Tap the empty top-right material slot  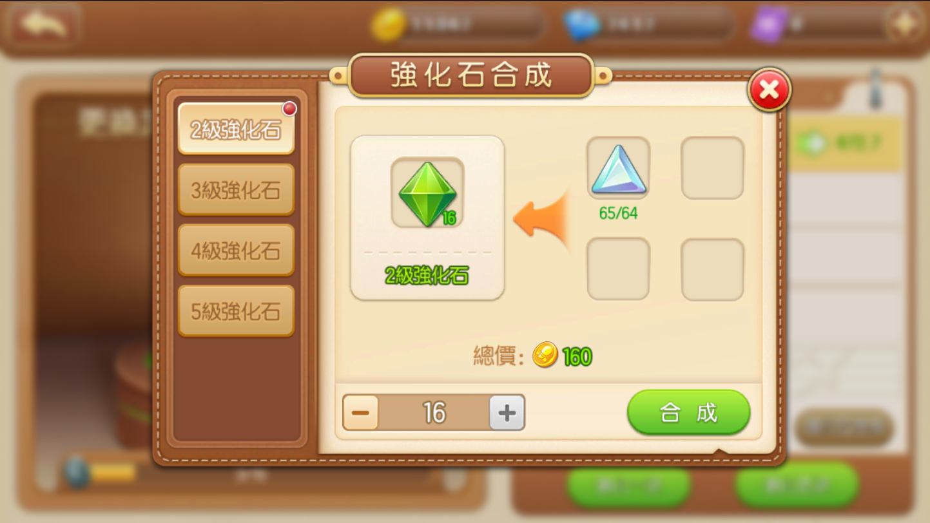click(712, 168)
